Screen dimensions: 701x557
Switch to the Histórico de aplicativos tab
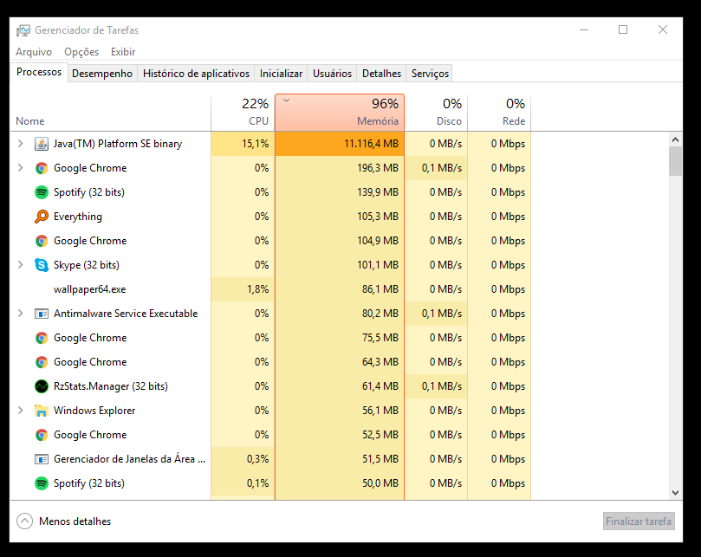point(196,74)
